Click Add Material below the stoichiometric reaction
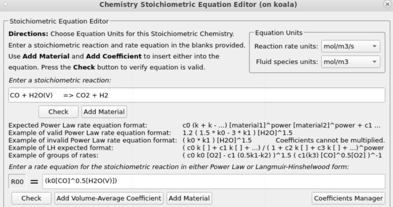Image resolution: width=393 pixels, height=207 pixels. tap(104, 112)
